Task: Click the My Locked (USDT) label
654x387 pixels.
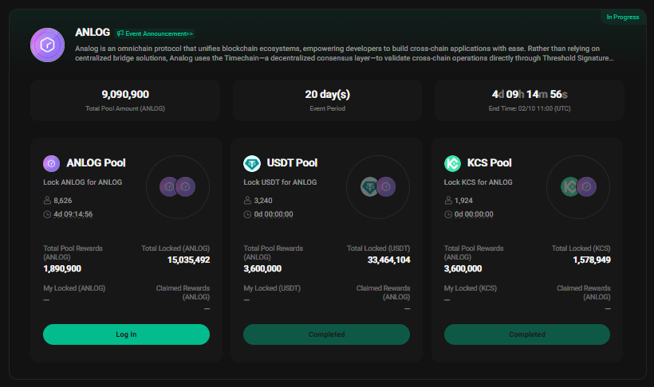Action: [272, 287]
